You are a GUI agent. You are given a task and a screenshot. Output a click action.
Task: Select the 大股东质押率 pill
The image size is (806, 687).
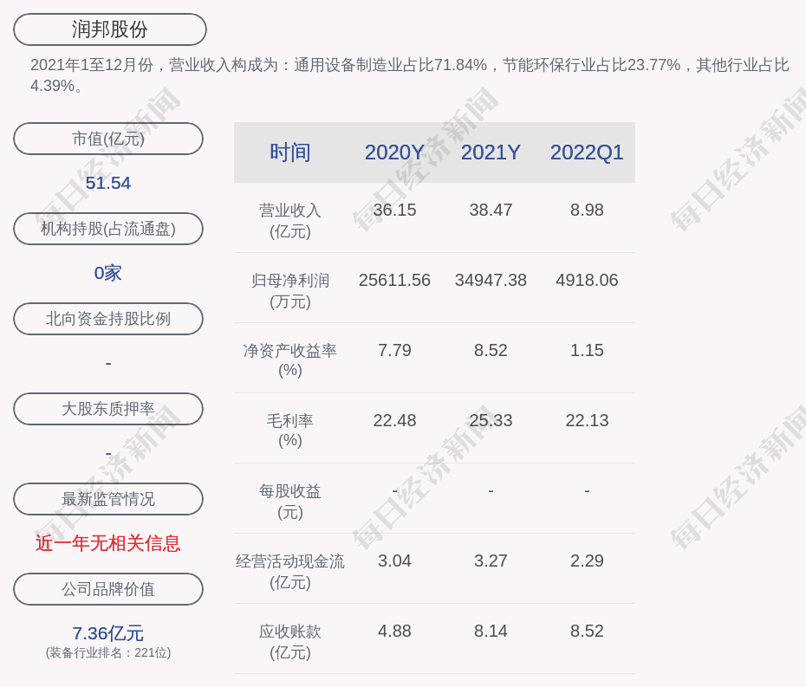pyautogui.click(x=108, y=409)
